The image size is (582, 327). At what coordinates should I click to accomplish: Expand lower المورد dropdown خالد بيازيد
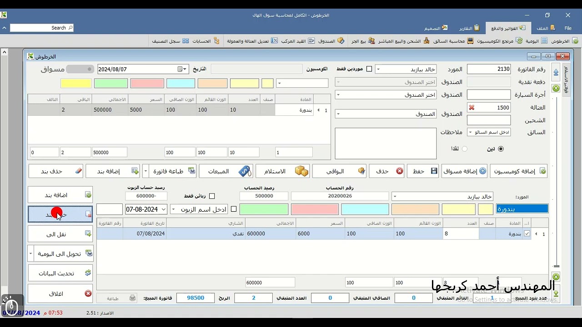tap(395, 197)
